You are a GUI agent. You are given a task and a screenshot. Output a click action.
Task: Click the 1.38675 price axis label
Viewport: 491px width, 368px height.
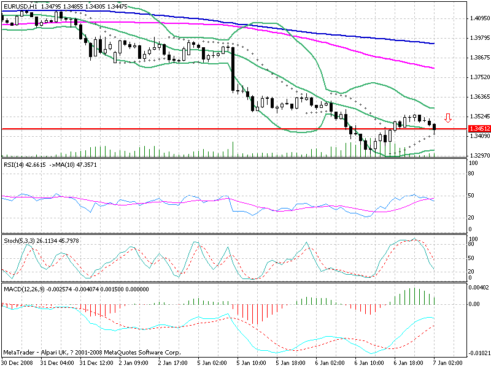480,58
